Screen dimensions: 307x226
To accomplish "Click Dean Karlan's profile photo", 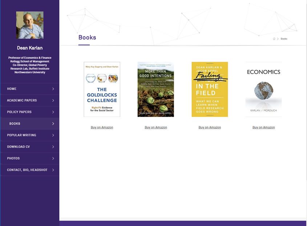I will [x=30, y=25].
